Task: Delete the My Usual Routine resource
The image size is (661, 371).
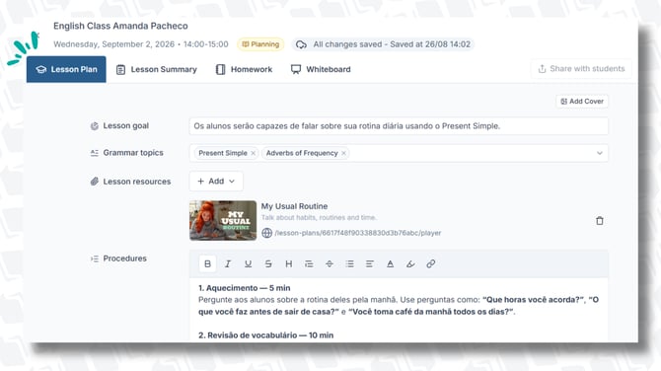Action: point(600,220)
